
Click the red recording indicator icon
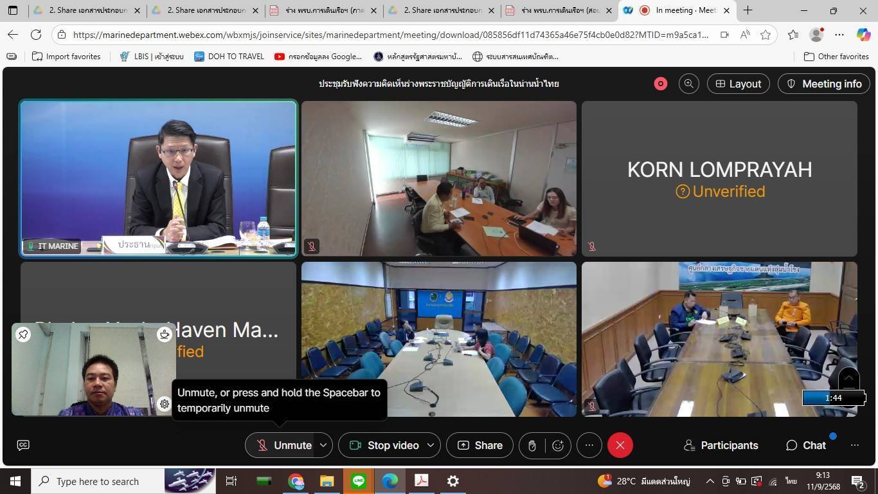660,84
